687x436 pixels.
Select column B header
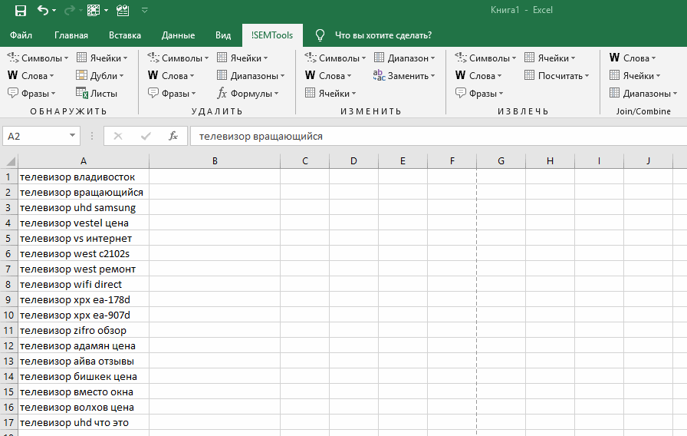(215, 161)
